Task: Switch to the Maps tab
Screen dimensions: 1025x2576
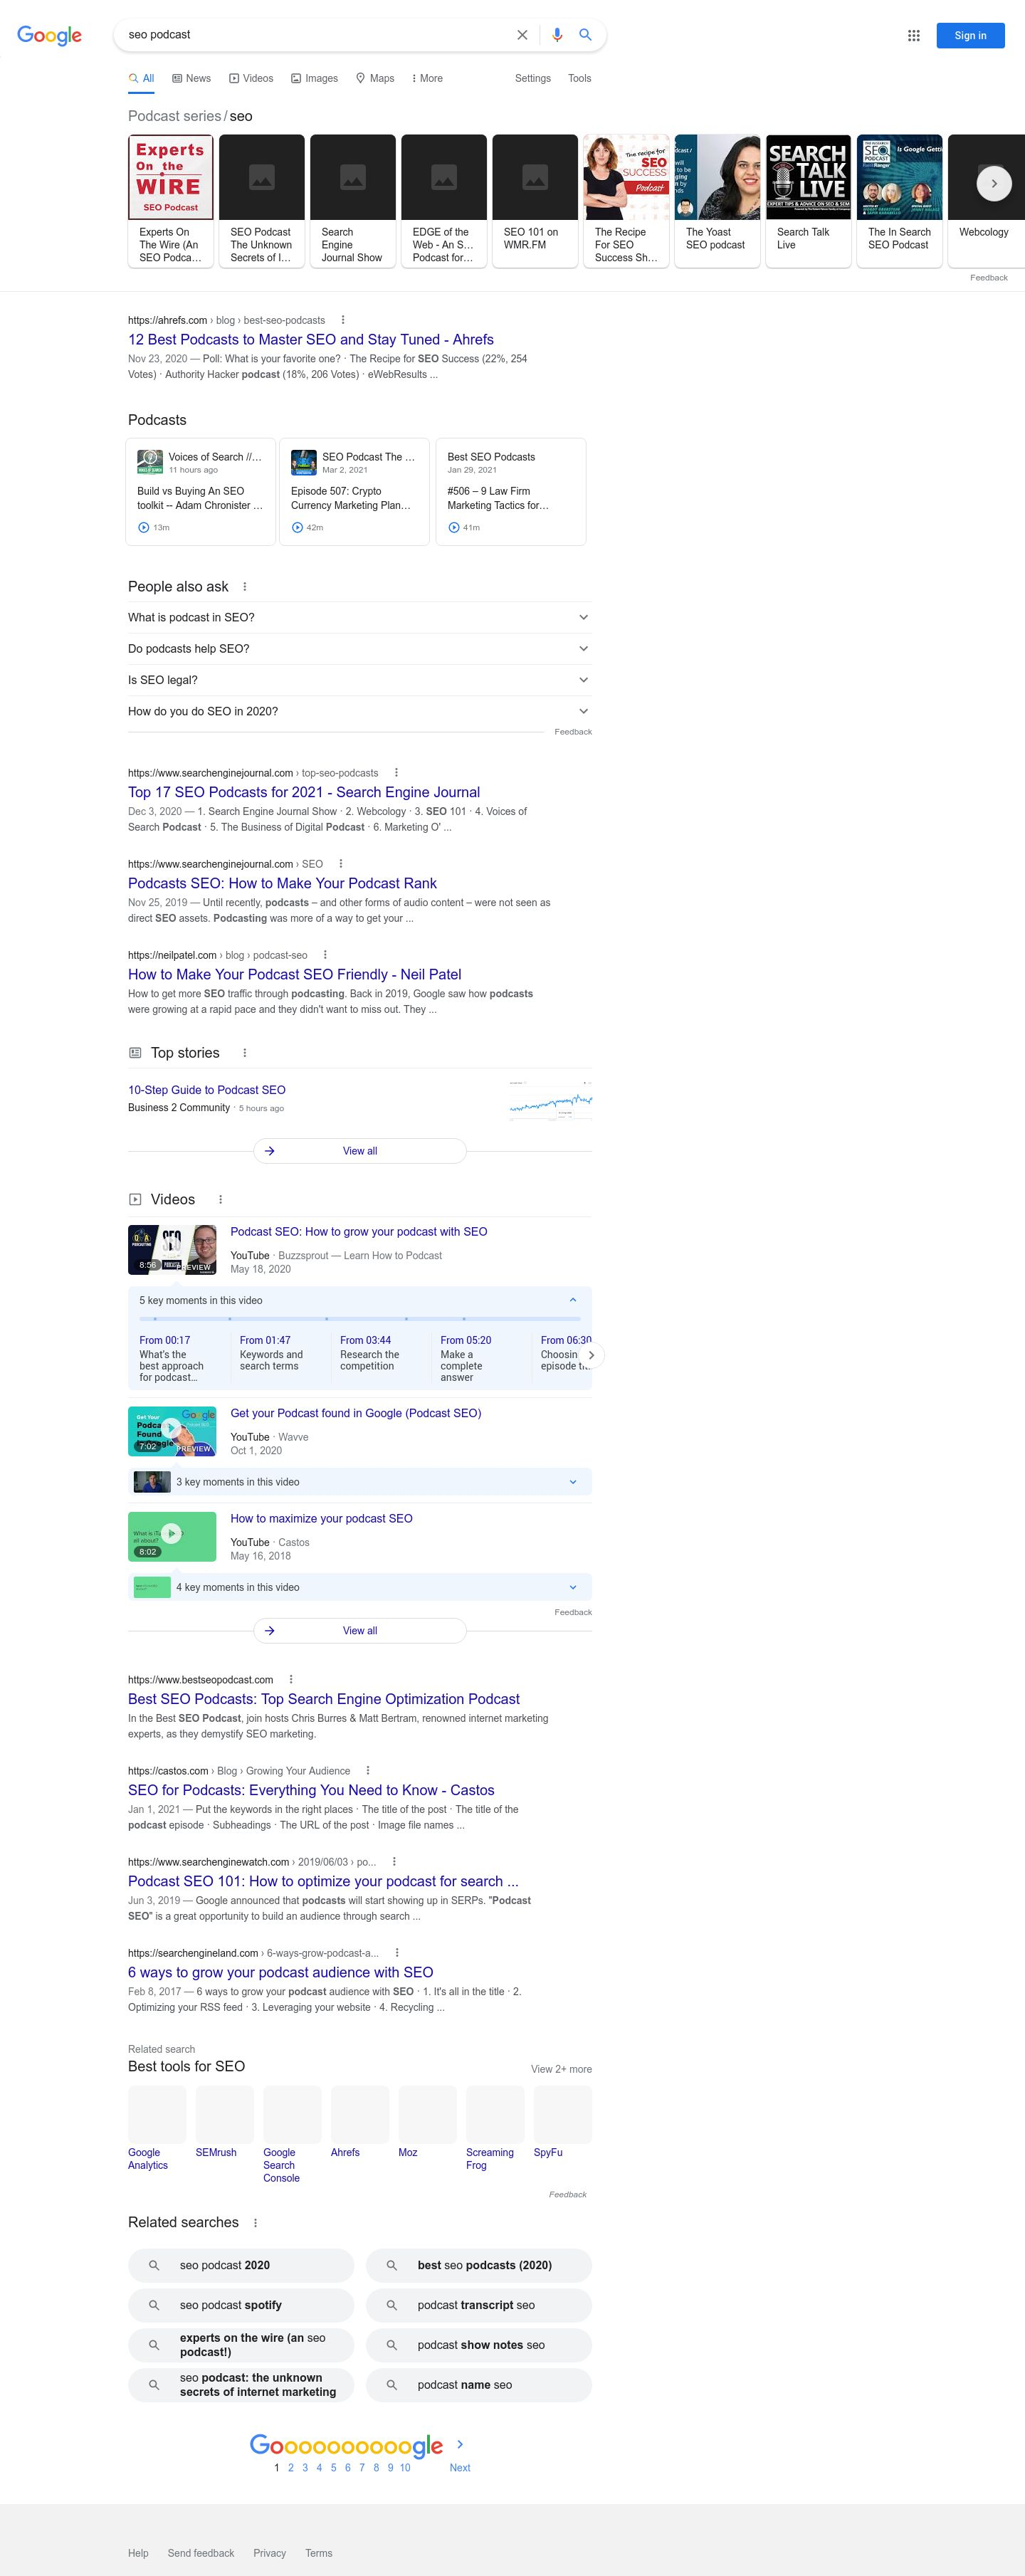Action: (375, 78)
